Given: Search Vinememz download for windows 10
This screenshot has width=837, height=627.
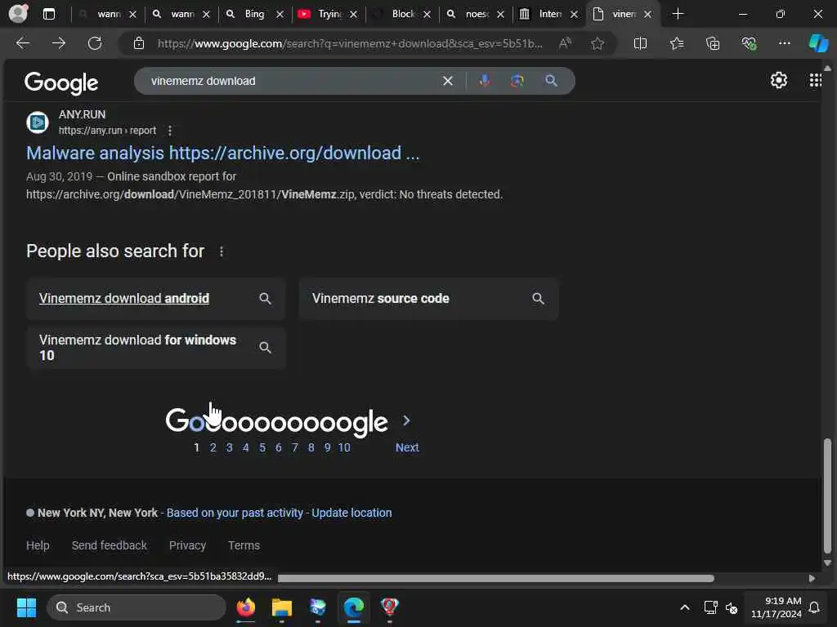Looking at the screenshot, I should coord(156,348).
